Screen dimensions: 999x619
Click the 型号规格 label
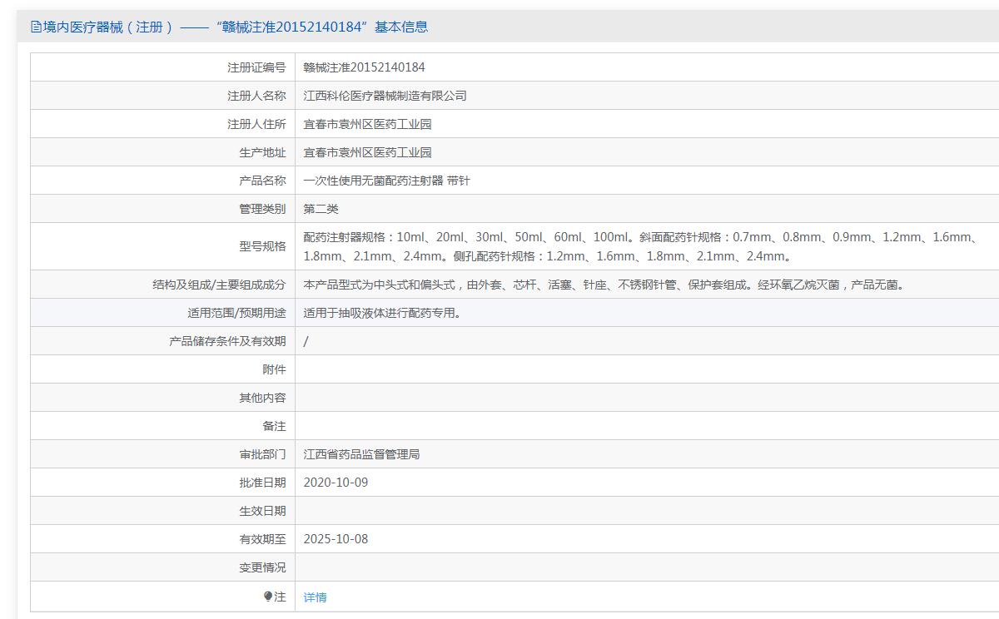point(262,246)
